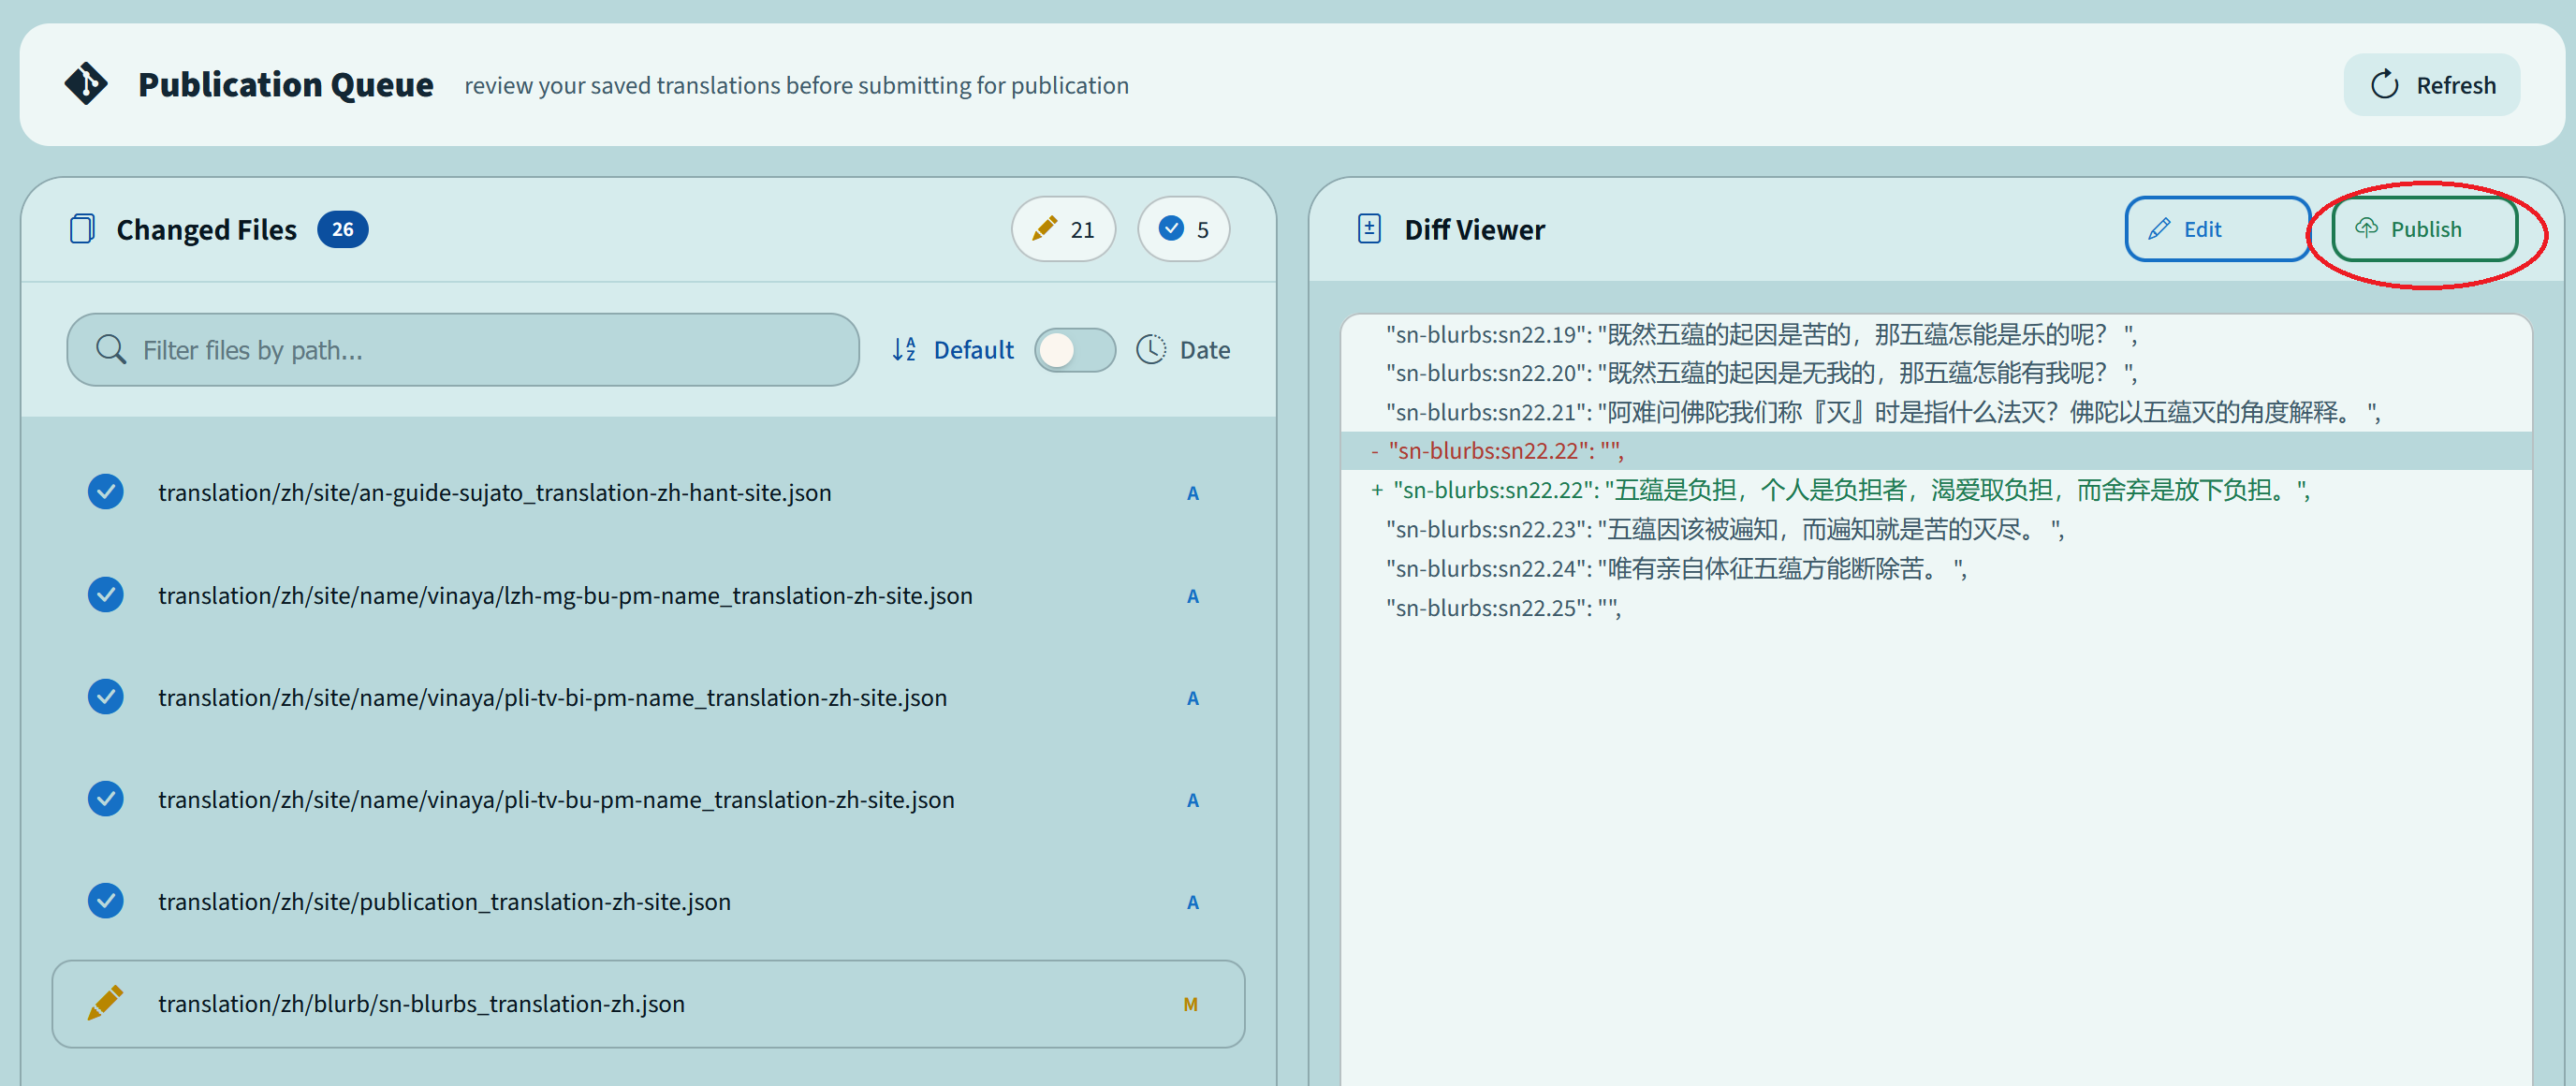Click the clock icon beside Date
The image size is (2576, 1086).
pos(1151,350)
